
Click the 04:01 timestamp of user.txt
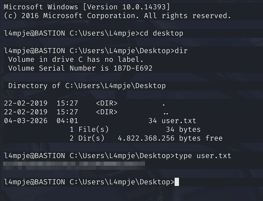coord(67,121)
